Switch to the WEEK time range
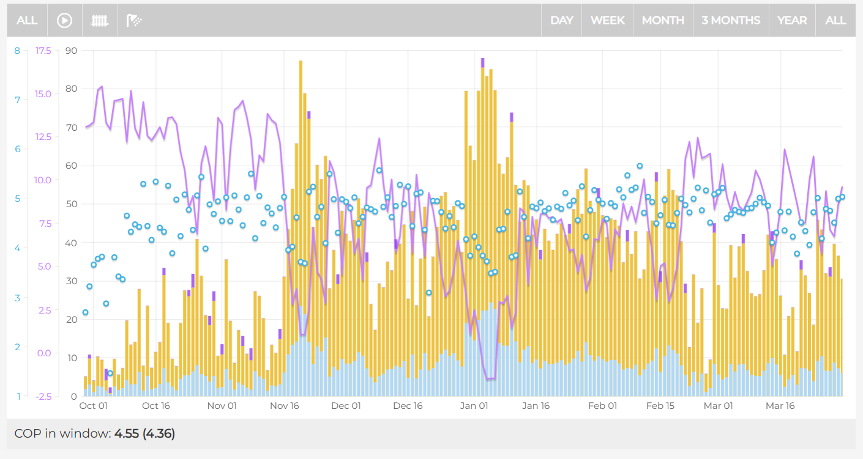This screenshot has height=459, width=863. tap(607, 20)
